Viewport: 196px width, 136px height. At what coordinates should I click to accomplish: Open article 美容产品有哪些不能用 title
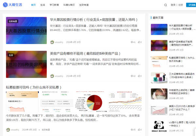click(85, 53)
